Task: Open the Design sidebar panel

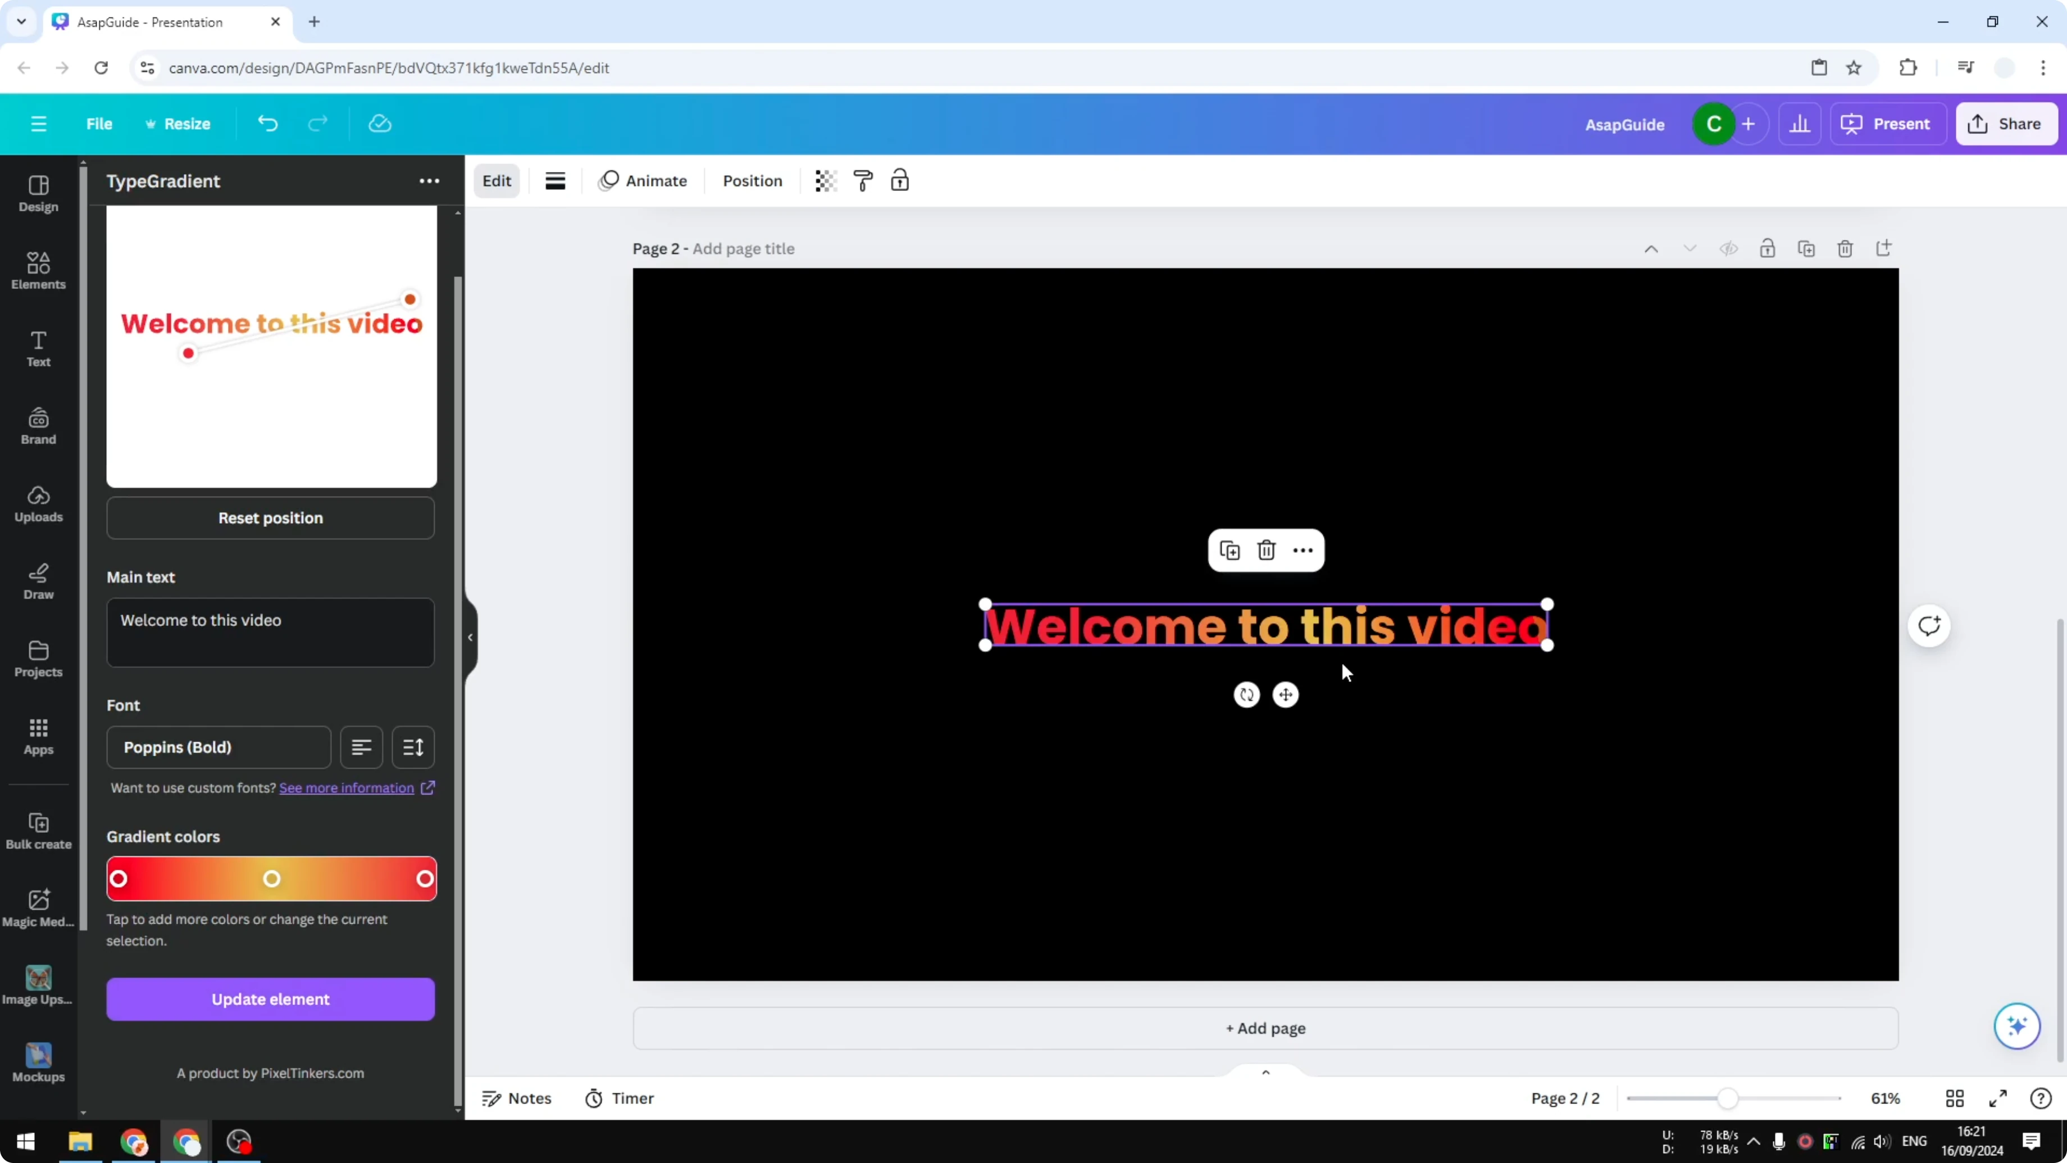Action: click(x=39, y=193)
